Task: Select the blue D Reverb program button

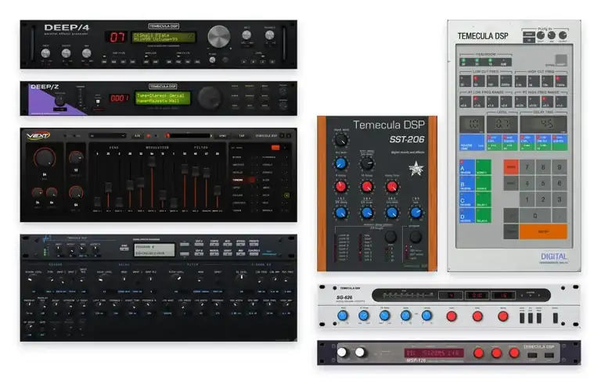Action: [467, 216]
